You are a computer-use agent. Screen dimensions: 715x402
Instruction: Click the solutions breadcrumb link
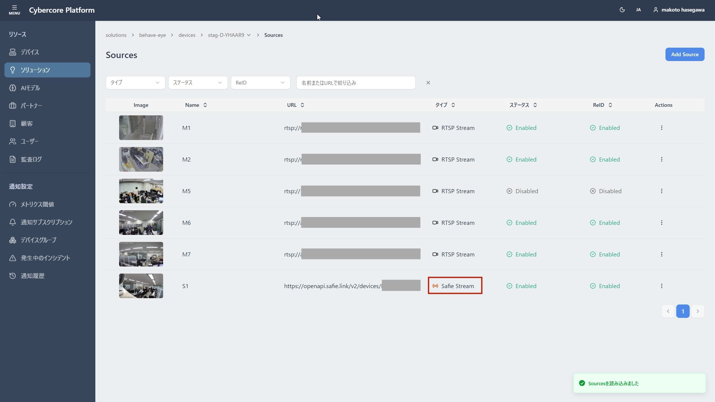point(116,35)
